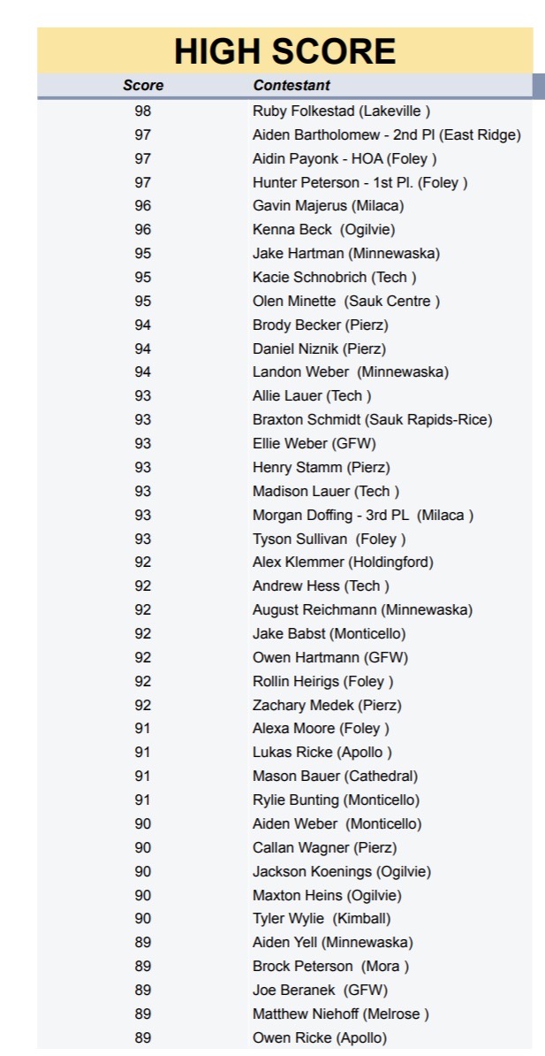545x1056 pixels.
Task: Select the Score column header
Action: point(143,86)
